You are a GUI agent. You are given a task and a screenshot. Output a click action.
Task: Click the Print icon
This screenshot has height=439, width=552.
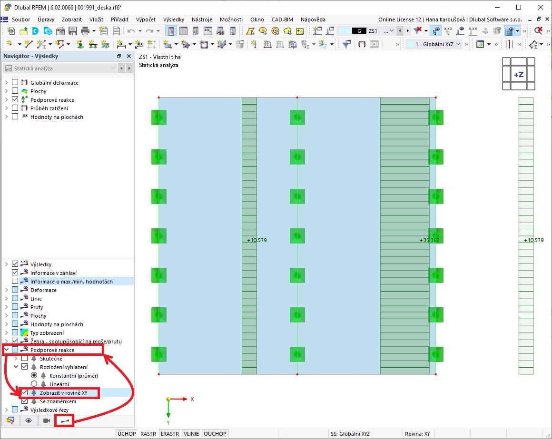[x=85, y=31]
